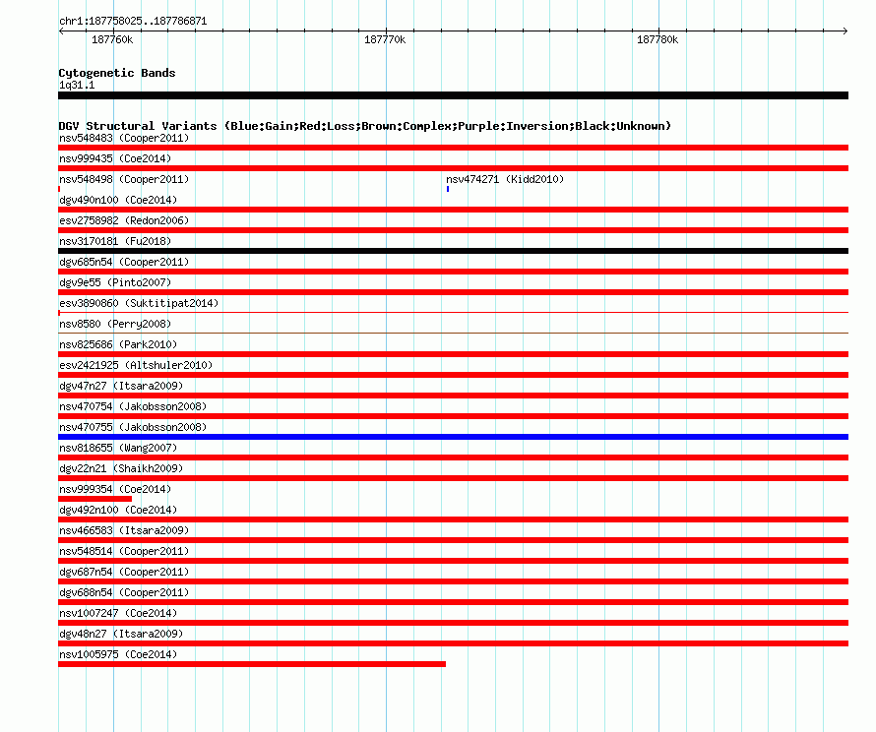Open the nsv825686 (Park2010) label
This screenshot has height=732, width=876.
point(118,344)
